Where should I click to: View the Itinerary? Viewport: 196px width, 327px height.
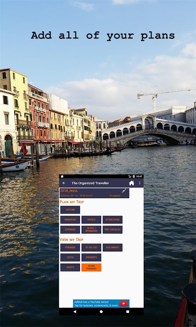70,248
